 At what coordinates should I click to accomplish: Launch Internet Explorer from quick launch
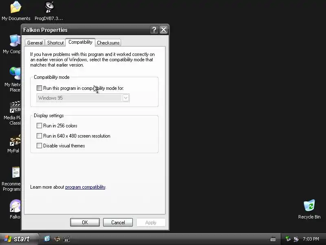[x=47, y=238]
